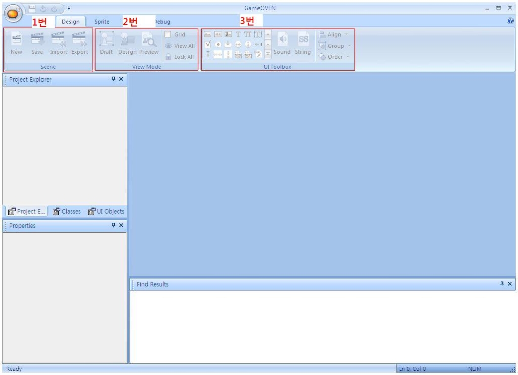Click the quick access Redo arrow

coord(54,9)
